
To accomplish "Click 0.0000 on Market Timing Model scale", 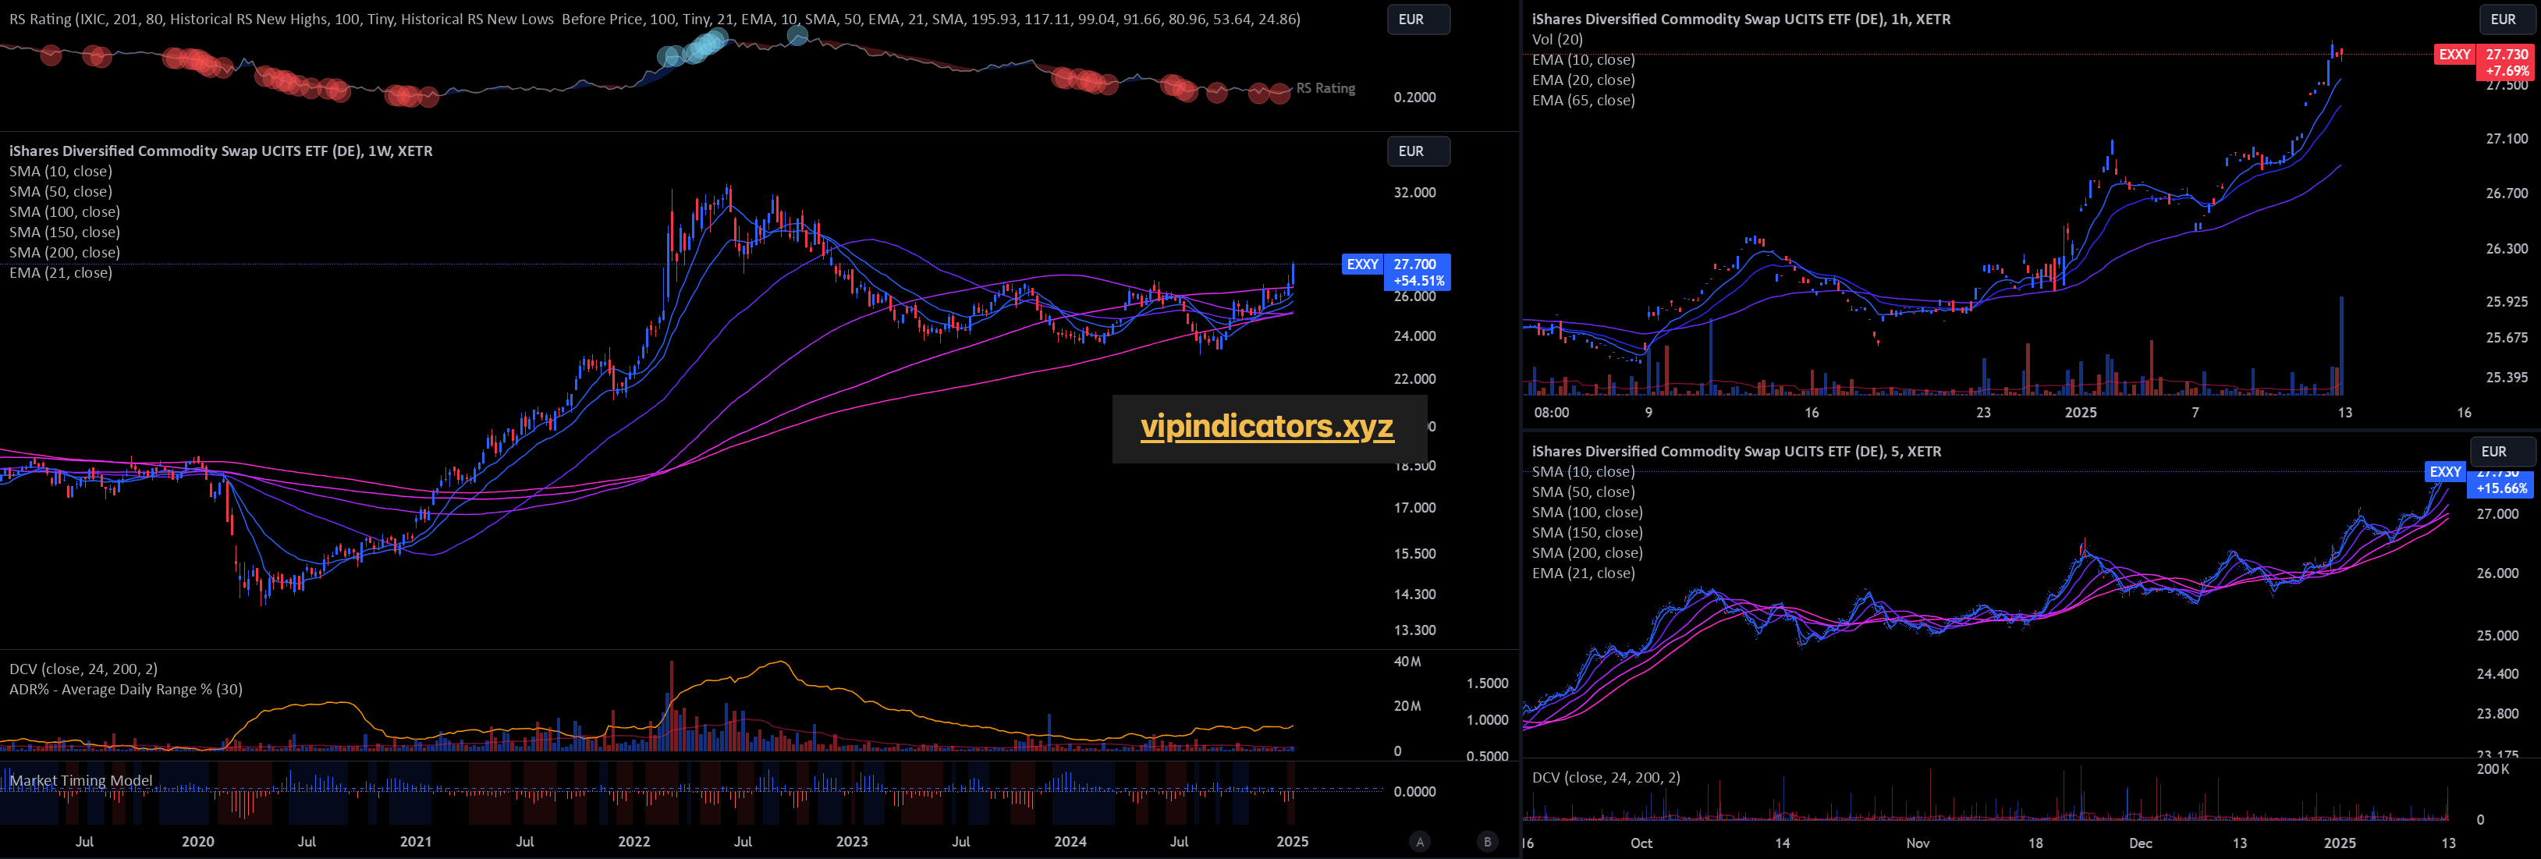I will click(1414, 792).
